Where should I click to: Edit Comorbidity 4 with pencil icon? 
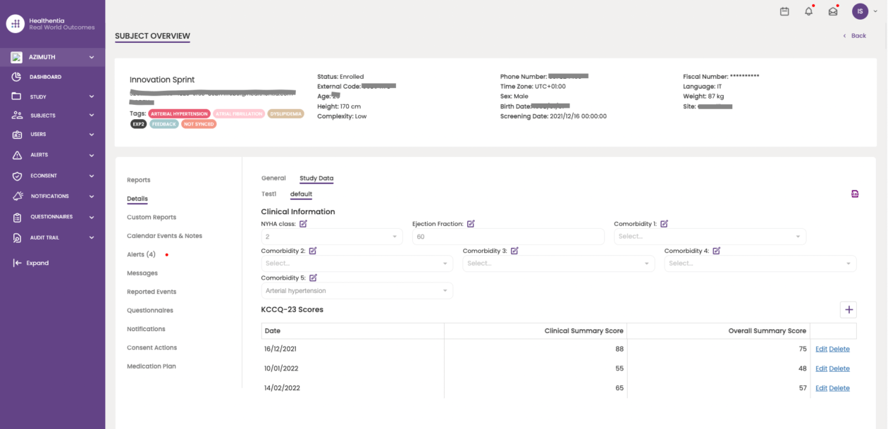[x=716, y=251]
